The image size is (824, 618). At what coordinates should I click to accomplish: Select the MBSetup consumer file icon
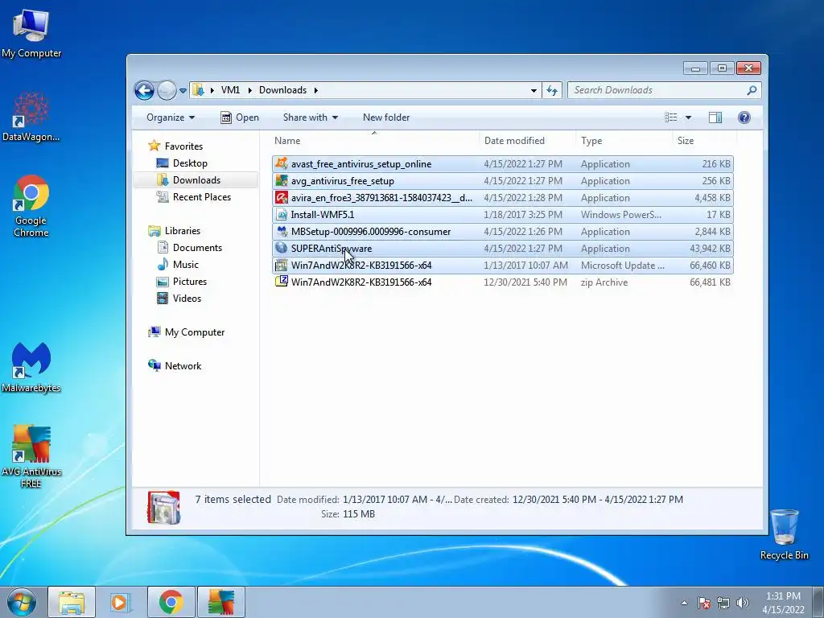pos(282,231)
